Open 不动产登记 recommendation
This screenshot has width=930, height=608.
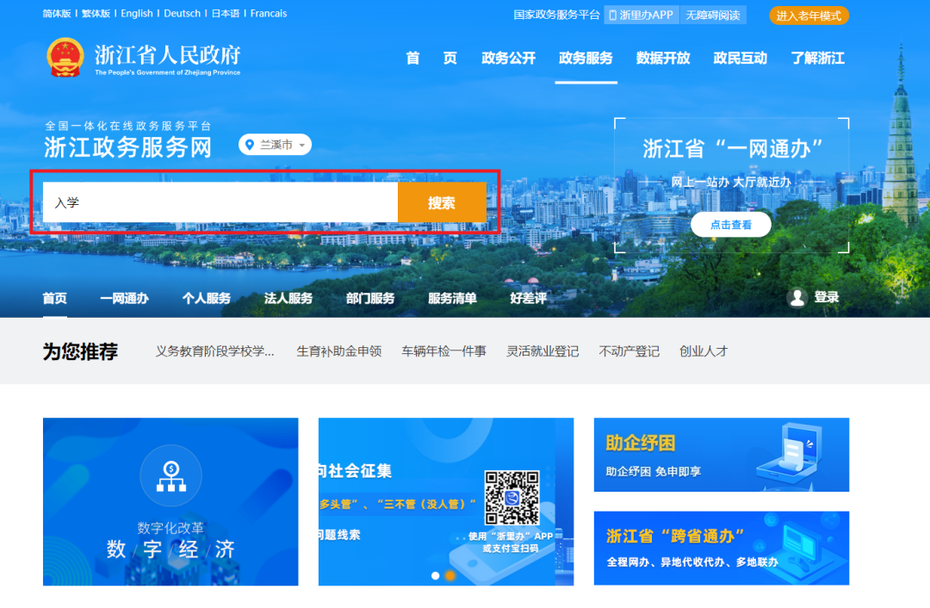tap(629, 351)
